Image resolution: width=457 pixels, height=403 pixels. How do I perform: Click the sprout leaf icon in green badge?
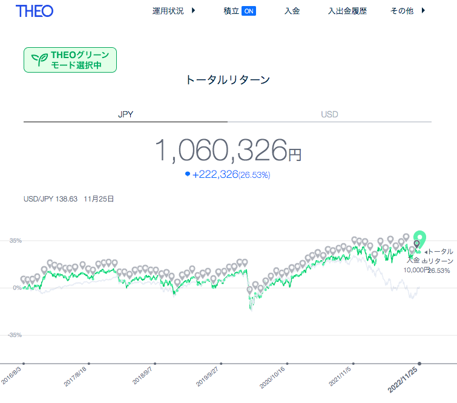(39, 60)
